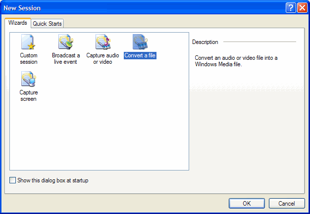Screen dimensions: 310x214
Task: Click the 'Capture screen' text label
Action: pyautogui.click(x=28, y=95)
